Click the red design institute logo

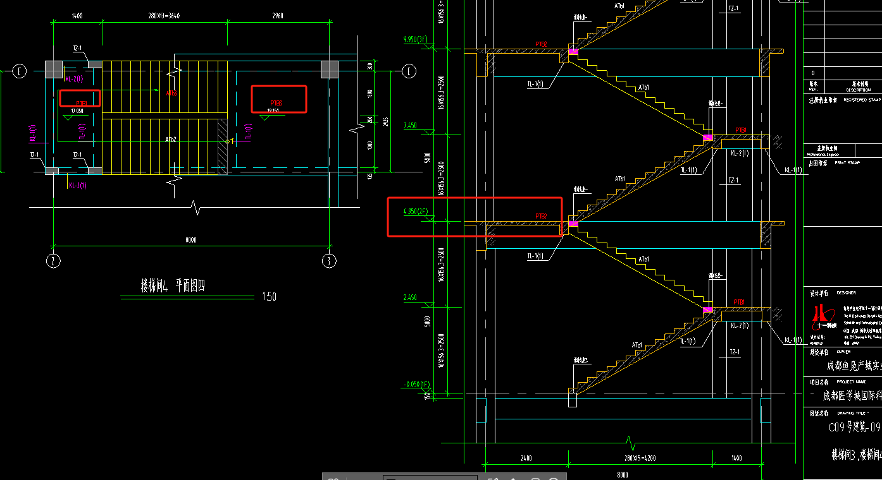click(x=823, y=318)
